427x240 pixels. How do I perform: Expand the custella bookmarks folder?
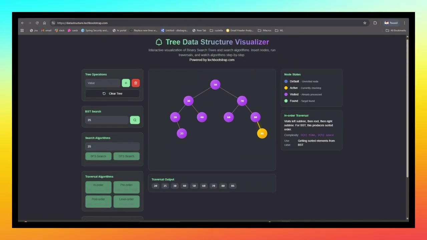click(216, 30)
